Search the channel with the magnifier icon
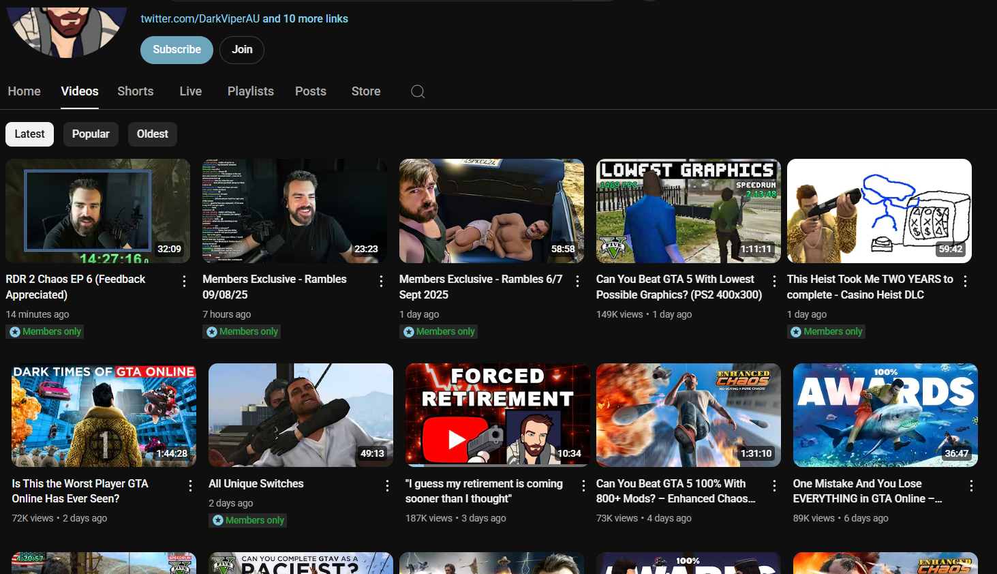This screenshot has width=997, height=574. 418,91
